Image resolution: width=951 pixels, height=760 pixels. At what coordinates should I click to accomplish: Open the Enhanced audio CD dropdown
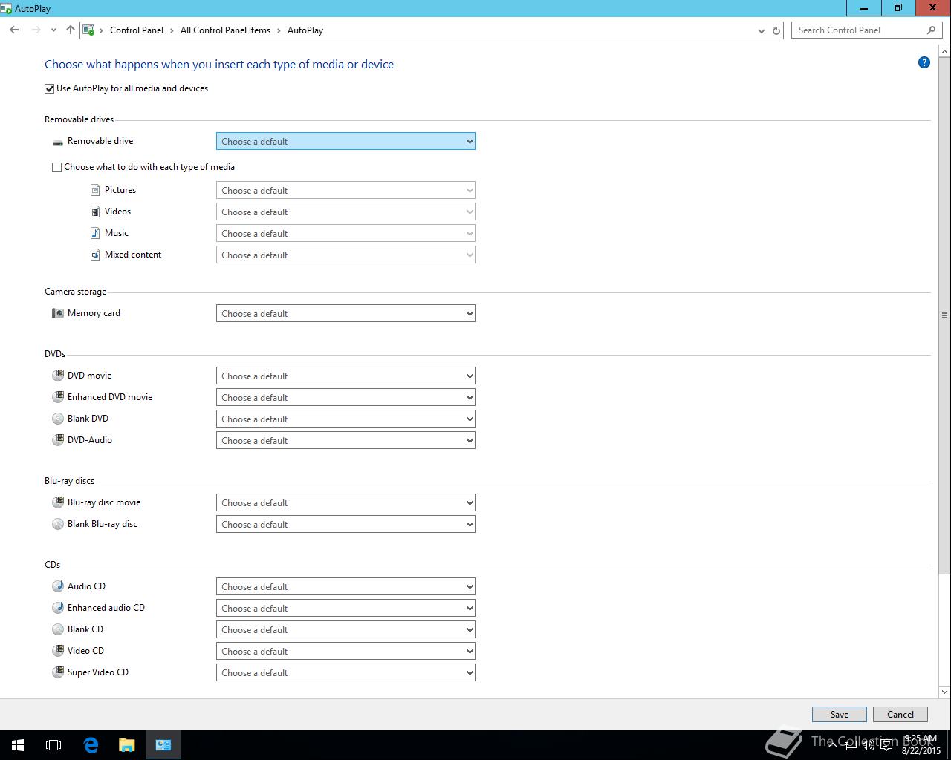click(346, 608)
